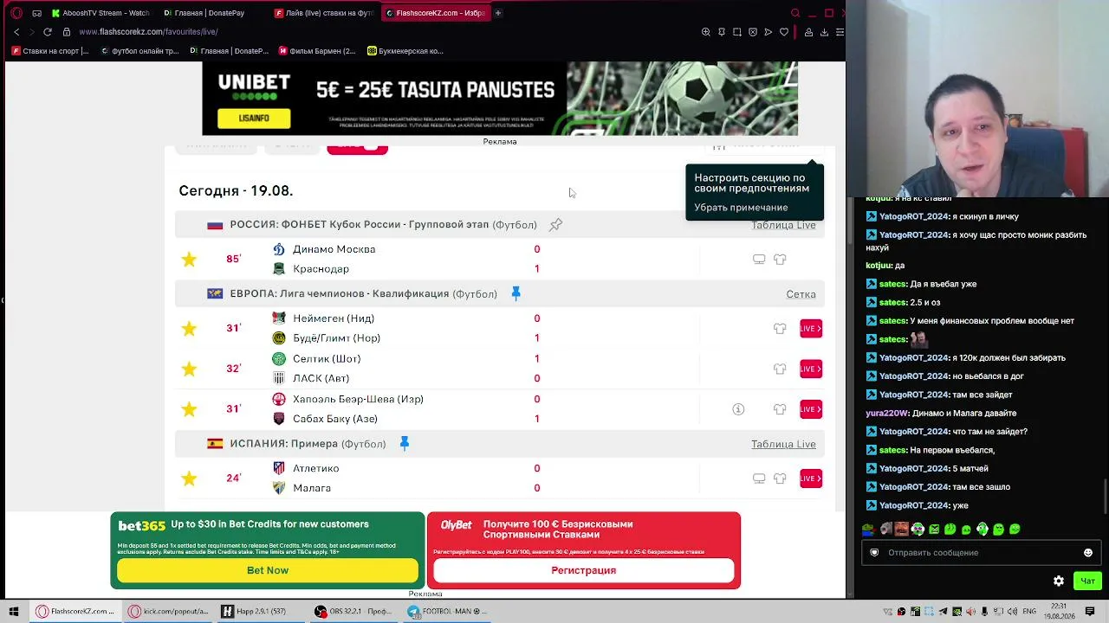Unfavorite the Динамо Москва vs Краснодар match star

(x=189, y=259)
